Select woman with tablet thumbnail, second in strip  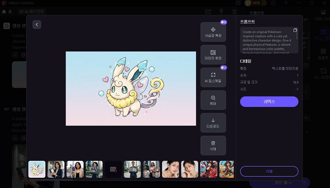[56, 169]
